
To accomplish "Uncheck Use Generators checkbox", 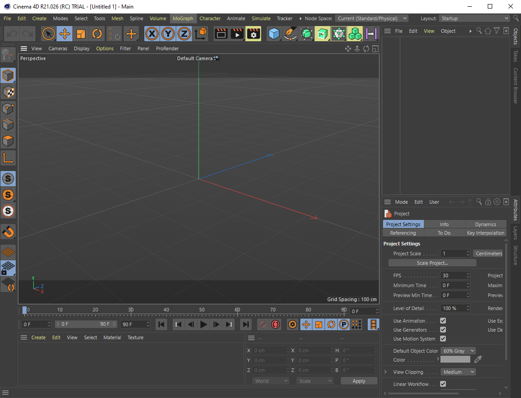I will pos(443,330).
